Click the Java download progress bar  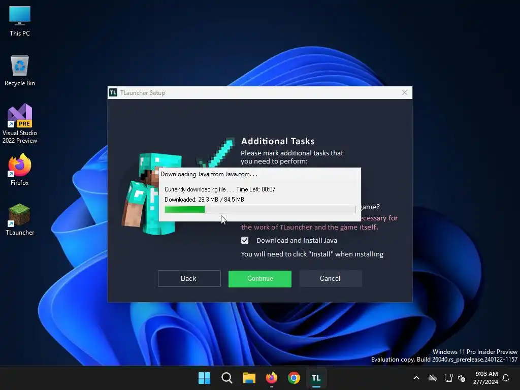coord(260,209)
